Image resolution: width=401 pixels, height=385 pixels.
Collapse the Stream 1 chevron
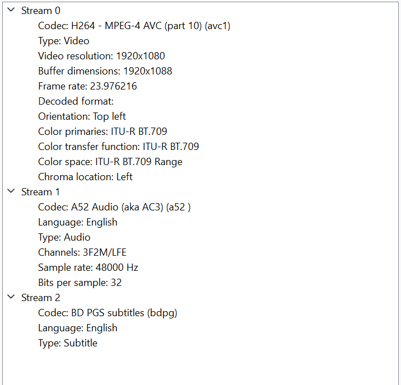pyautogui.click(x=11, y=191)
